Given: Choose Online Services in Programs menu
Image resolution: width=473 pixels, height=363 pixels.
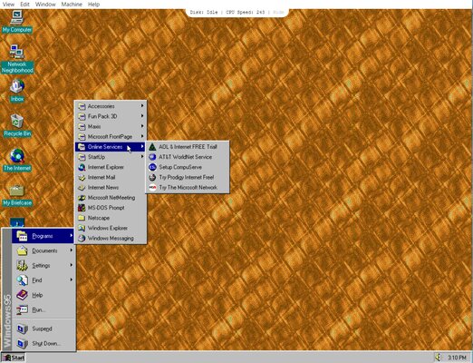Looking at the screenshot, I should click(x=111, y=147).
